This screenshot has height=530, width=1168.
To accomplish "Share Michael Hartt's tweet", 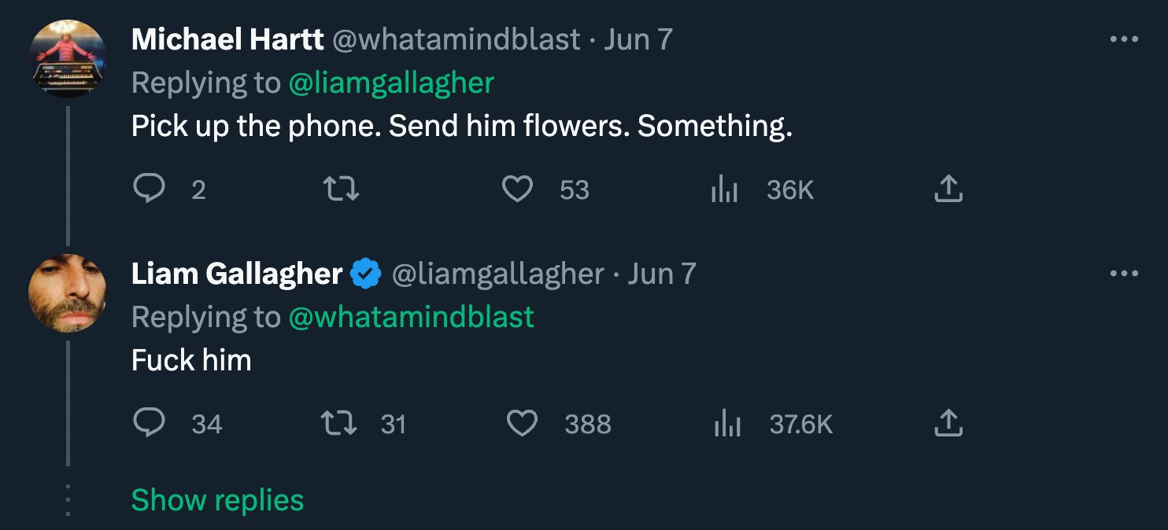I will pyautogui.click(x=948, y=189).
